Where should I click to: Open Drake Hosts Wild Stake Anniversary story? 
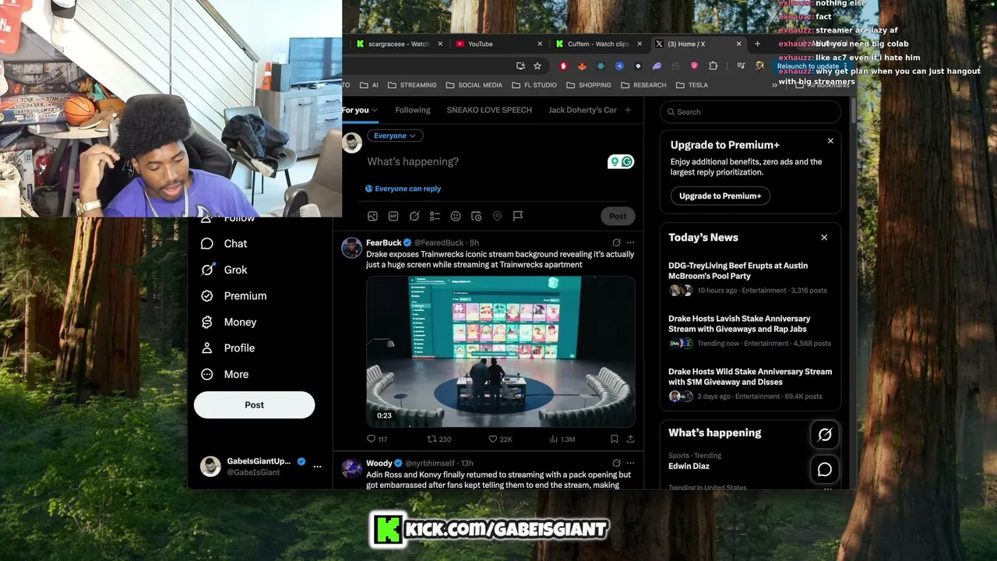point(749,383)
